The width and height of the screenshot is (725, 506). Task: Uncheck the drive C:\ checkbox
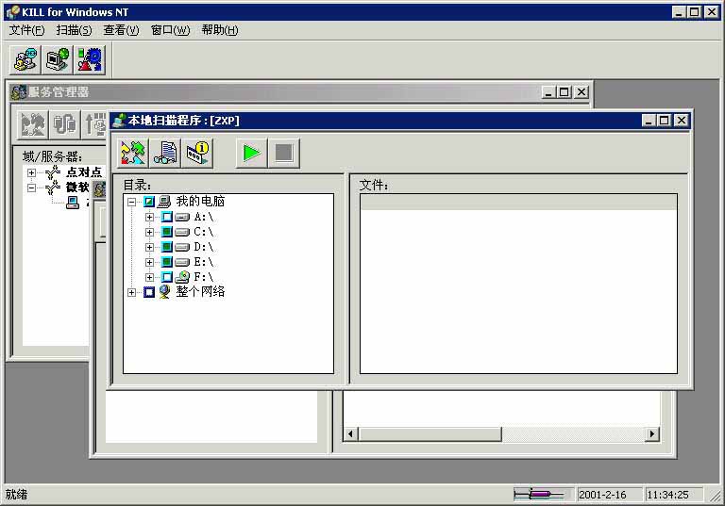[166, 232]
